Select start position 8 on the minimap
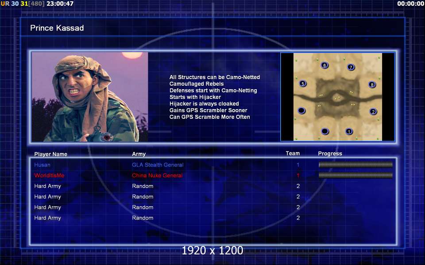Screen dimensions: 425x265 tap(372, 84)
